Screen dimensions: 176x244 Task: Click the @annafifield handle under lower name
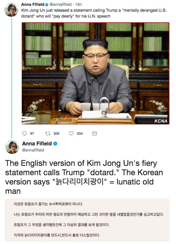[33, 150]
